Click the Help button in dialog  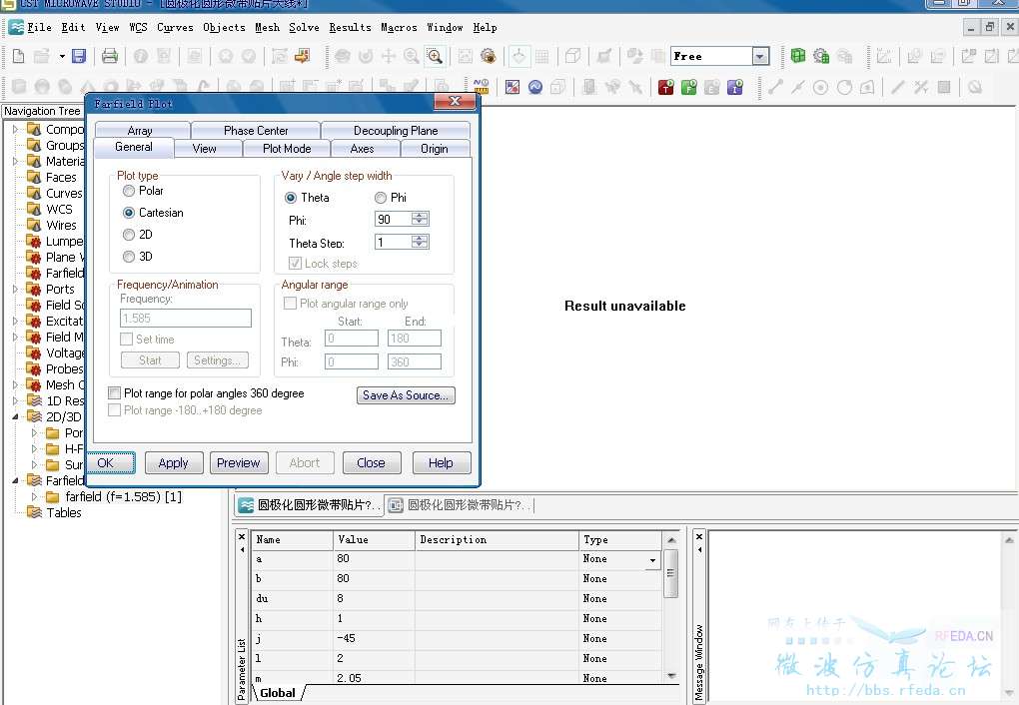442,462
